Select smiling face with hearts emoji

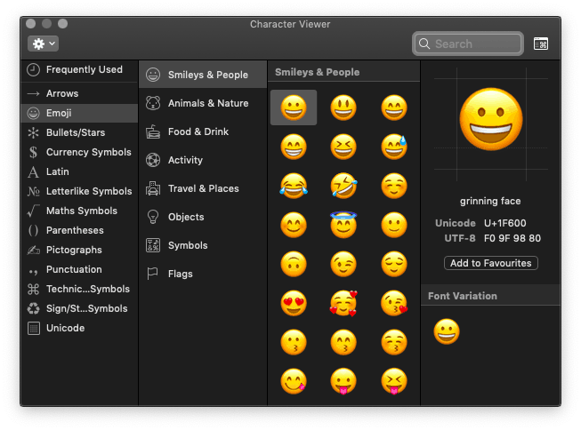343,303
